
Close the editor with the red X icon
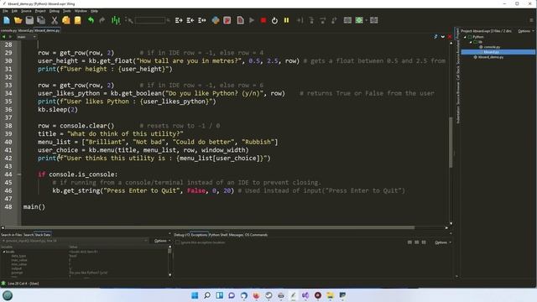[x=450, y=37]
